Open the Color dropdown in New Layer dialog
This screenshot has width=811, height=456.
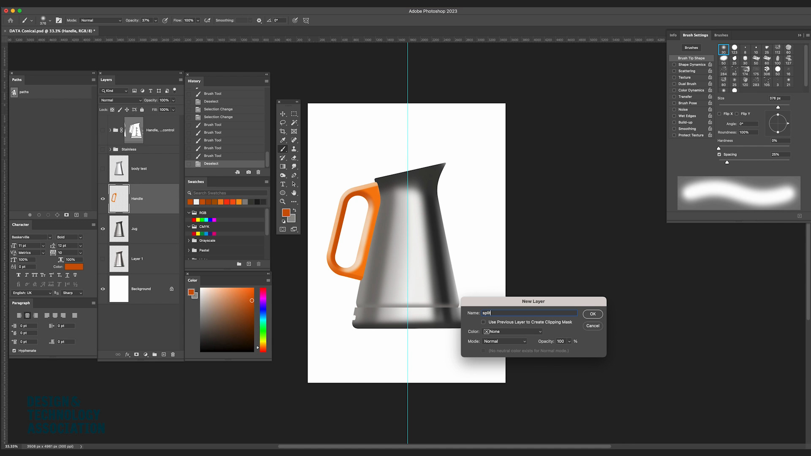tap(513, 332)
